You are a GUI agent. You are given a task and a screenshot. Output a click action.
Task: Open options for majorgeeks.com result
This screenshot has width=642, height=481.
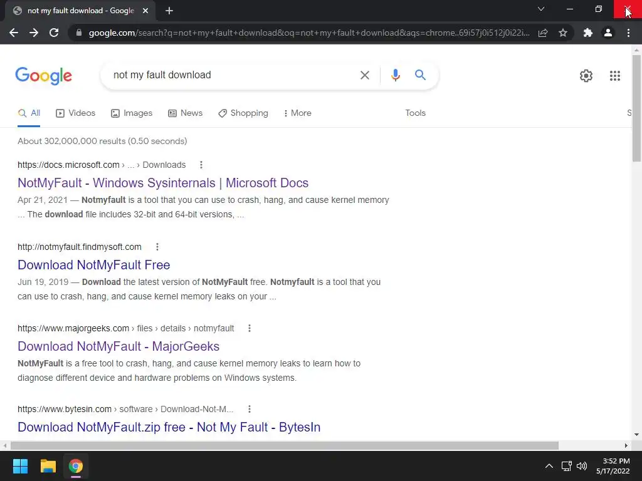250,328
